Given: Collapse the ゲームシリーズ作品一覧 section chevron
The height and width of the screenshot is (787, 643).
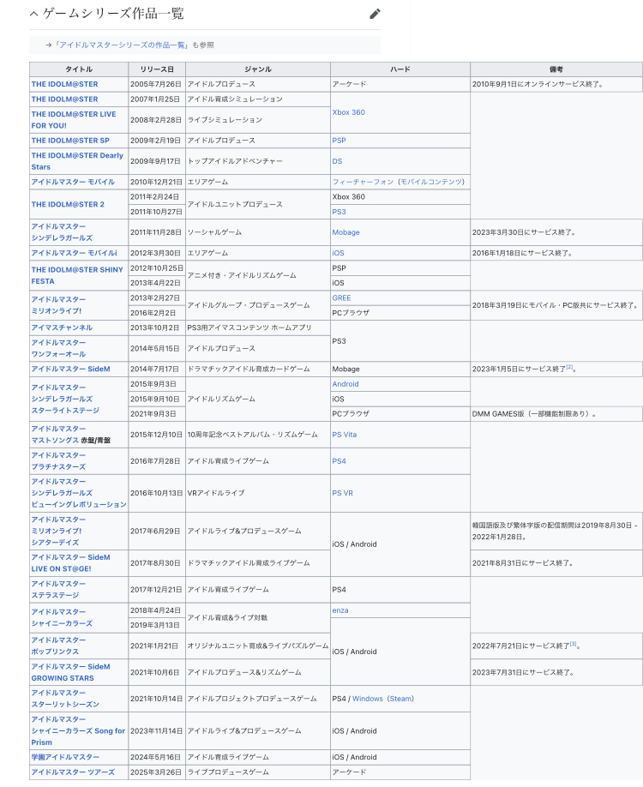Looking at the screenshot, I should point(34,14).
